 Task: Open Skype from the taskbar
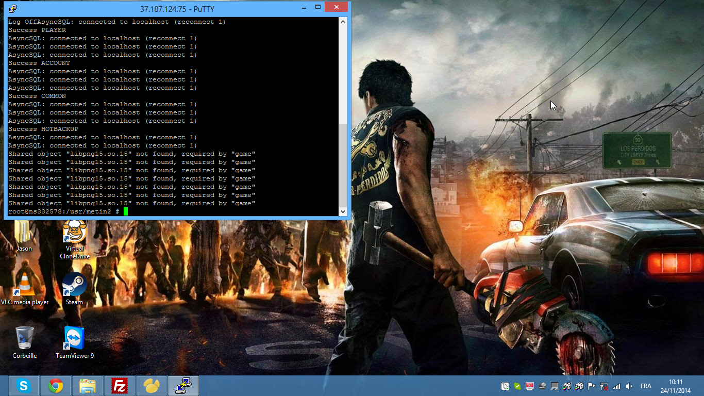(x=24, y=386)
